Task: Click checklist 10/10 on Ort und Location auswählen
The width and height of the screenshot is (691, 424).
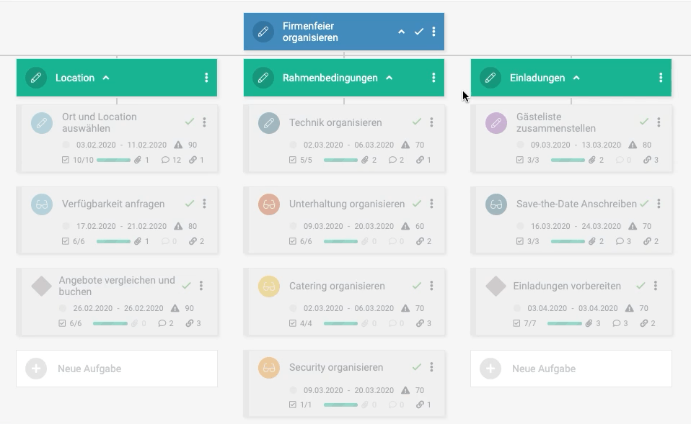Action: point(78,160)
